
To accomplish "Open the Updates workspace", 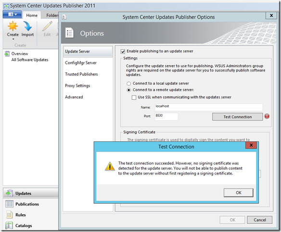I will tap(30, 193).
